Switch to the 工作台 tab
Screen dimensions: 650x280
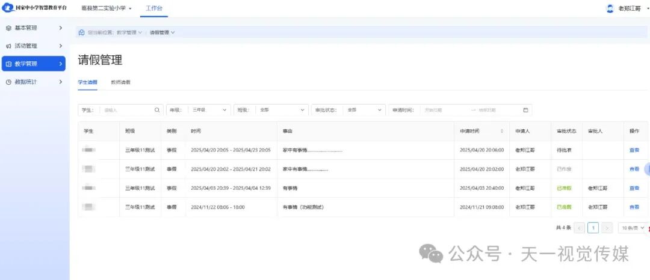point(154,8)
